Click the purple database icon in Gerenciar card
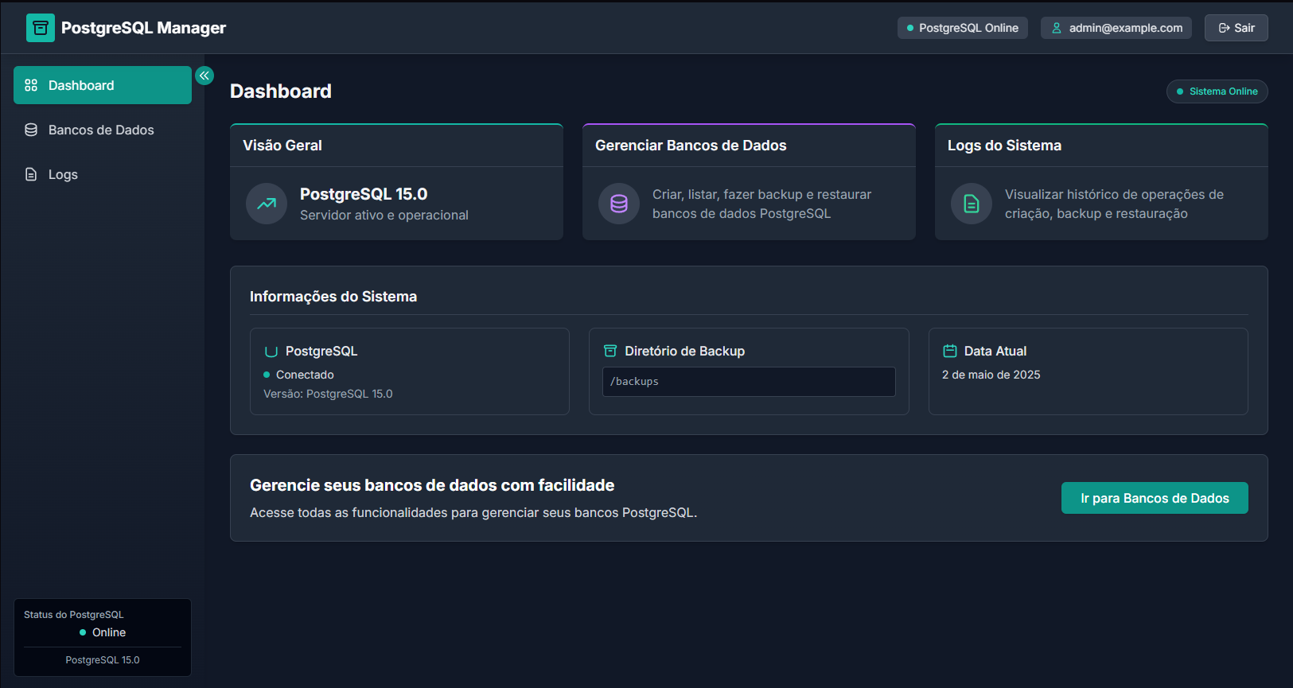 tap(619, 204)
